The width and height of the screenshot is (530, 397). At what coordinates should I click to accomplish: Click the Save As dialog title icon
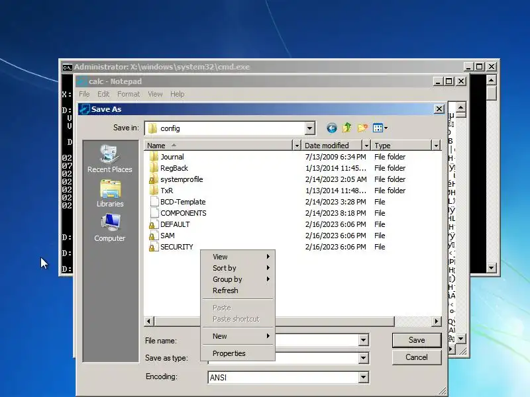(85, 109)
